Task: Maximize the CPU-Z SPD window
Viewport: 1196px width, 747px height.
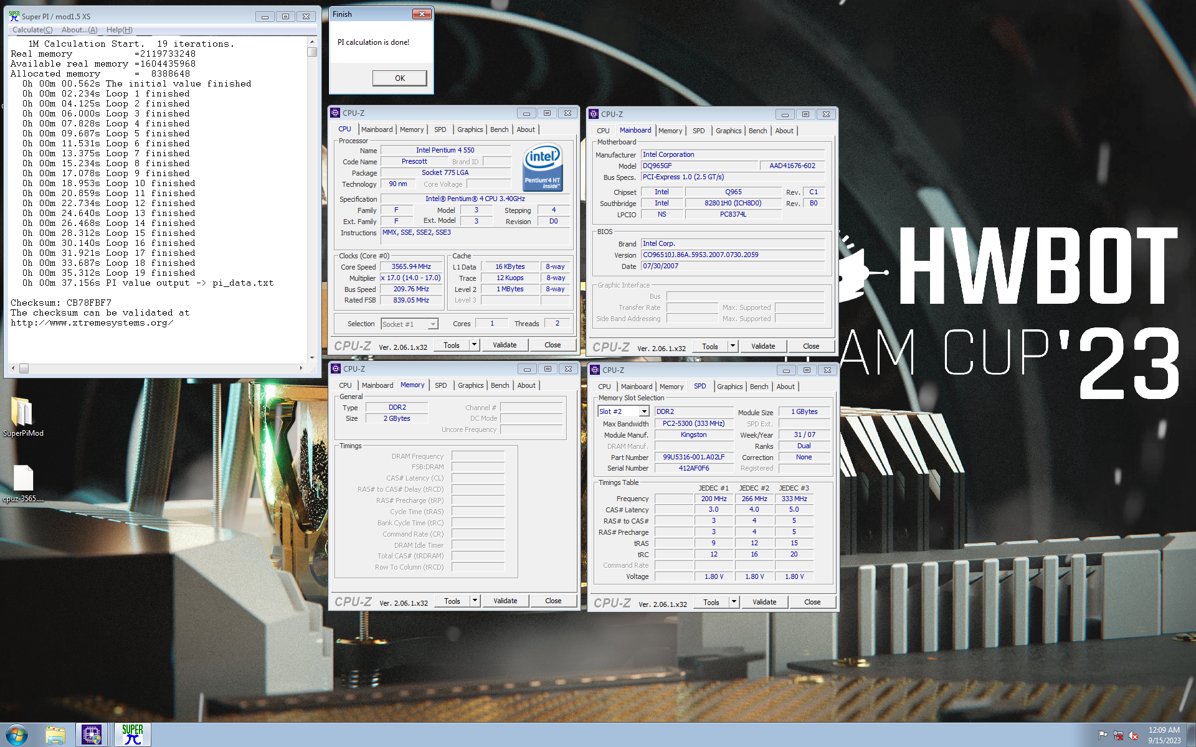Action: 807,370
